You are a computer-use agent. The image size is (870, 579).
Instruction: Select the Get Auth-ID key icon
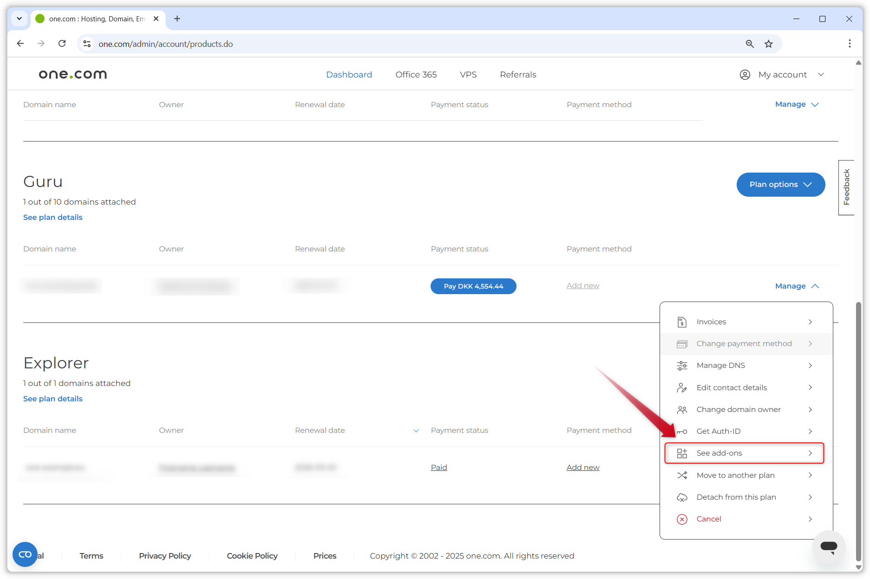click(x=682, y=431)
